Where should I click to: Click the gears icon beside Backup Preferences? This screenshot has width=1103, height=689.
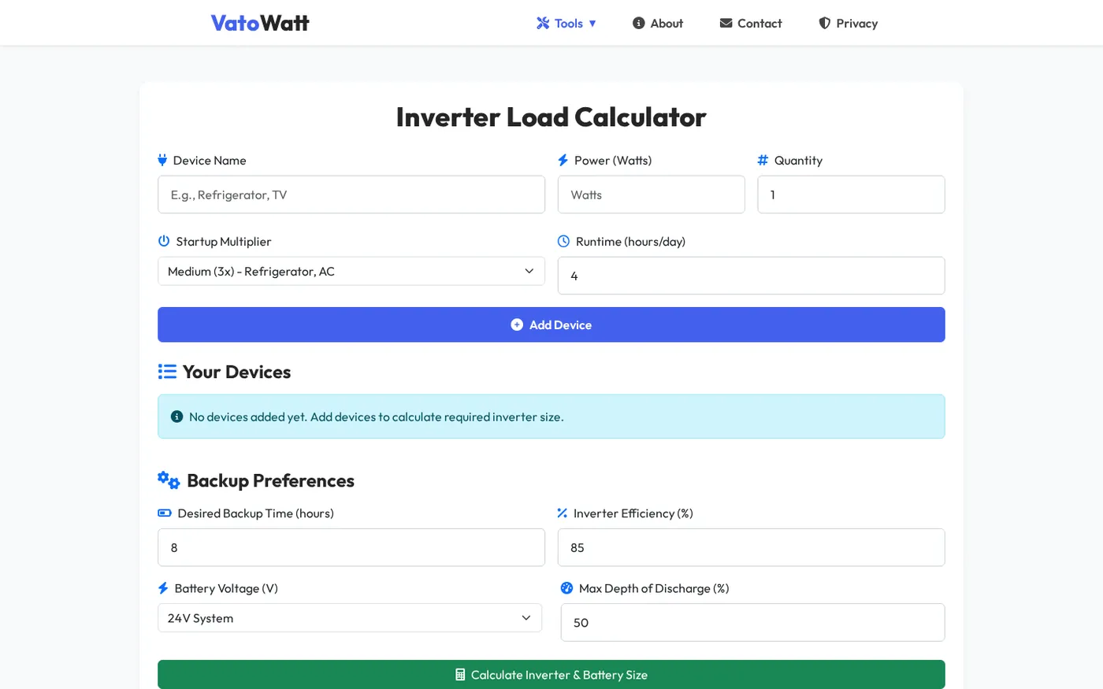tap(169, 480)
